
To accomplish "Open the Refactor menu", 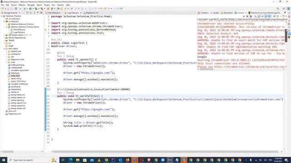I will [22, 5].
